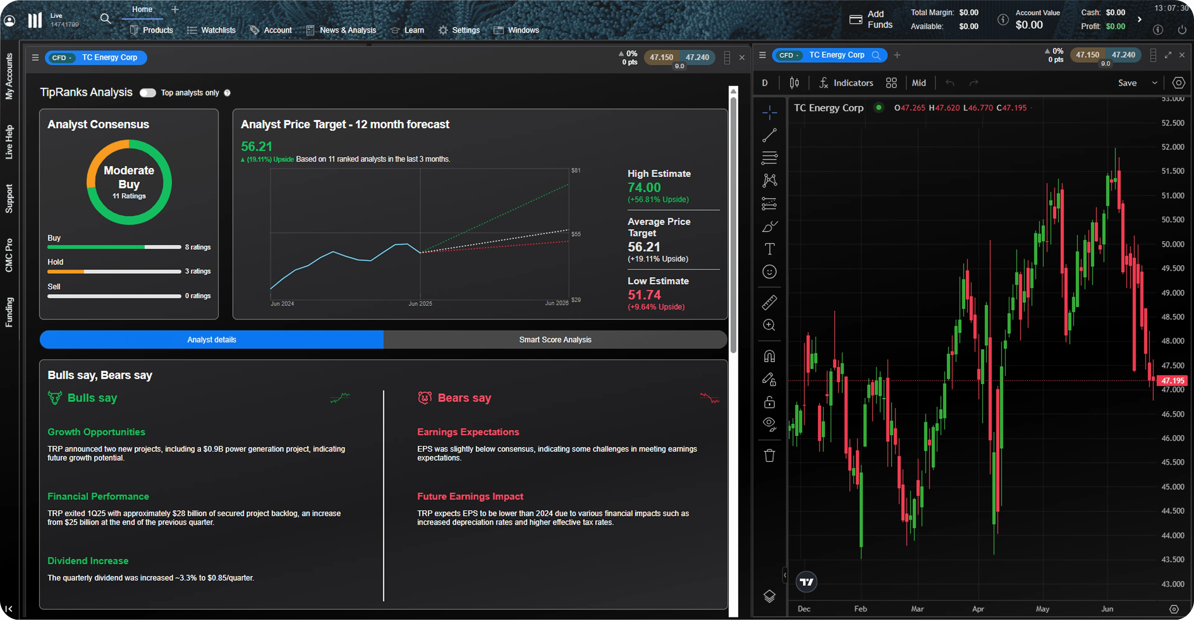
Task: Expand account details chevron beside Cash
Action: coord(1139,20)
